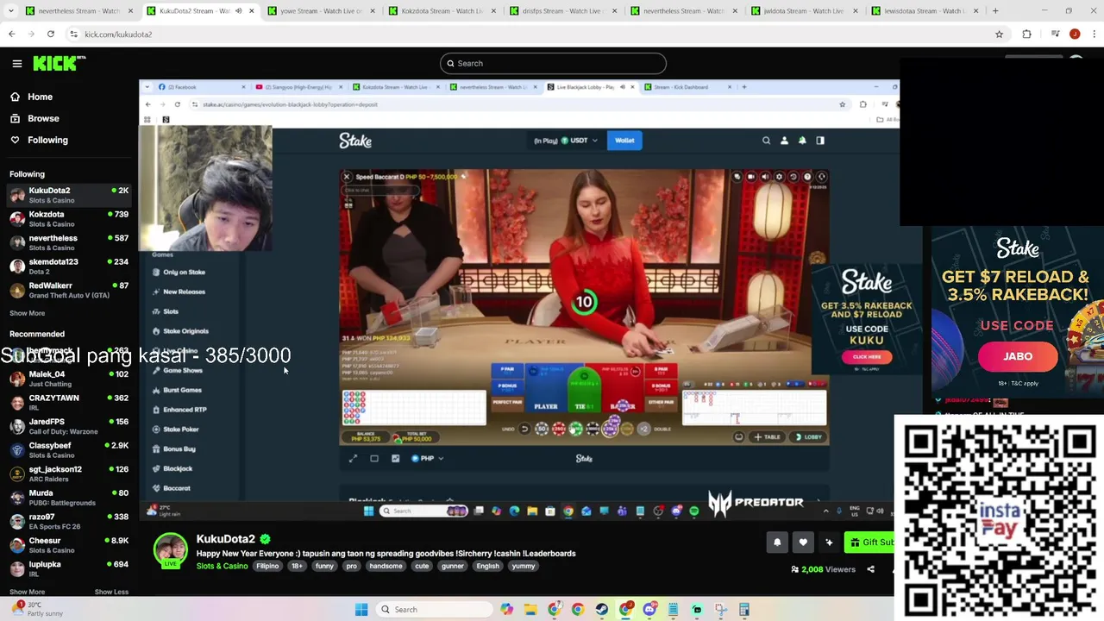Viewport: 1104px width, 621px height.
Task: Open a new browser tab
Action: pos(995,11)
